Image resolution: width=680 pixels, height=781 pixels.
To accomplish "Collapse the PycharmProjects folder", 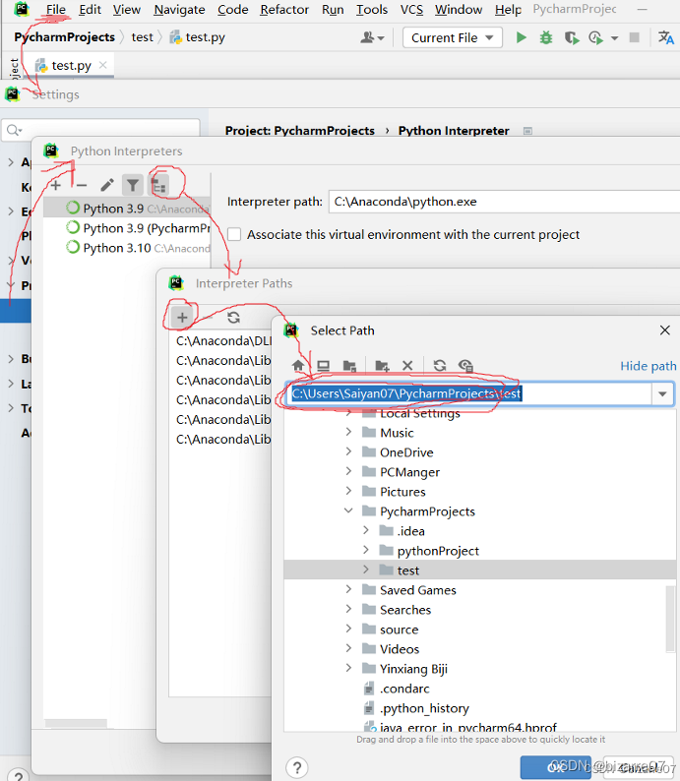I will click(348, 511).
